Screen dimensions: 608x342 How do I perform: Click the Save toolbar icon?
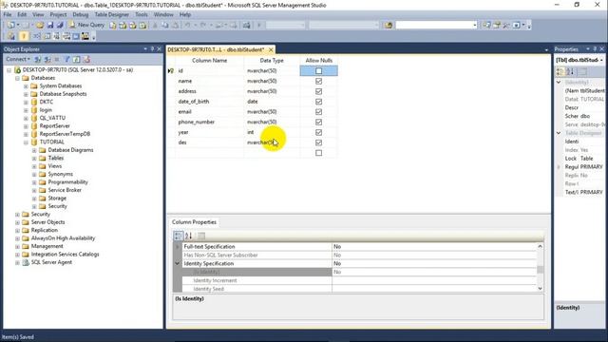tap(50, 26)
